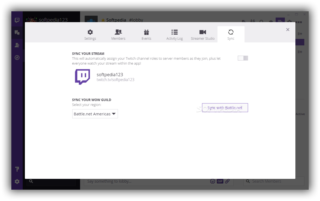Image resolution: width=320 pixels, height=201 pixels.
Task: Click the attach file paperclip icon
Action: (x=227, y=181)
